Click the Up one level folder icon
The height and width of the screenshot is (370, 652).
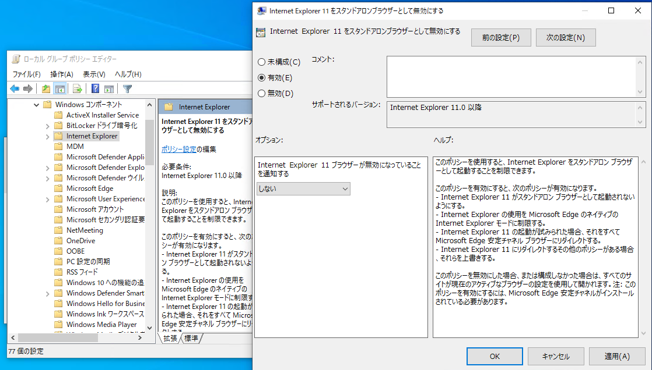45,89
